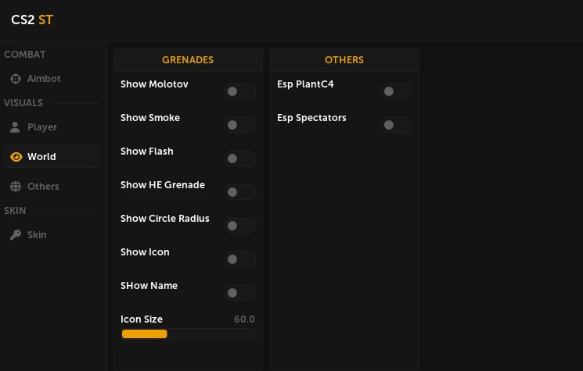The height and width of the screenshot is (371, 583).
Task: Click the Skin key icon
Action: point(15,235)
